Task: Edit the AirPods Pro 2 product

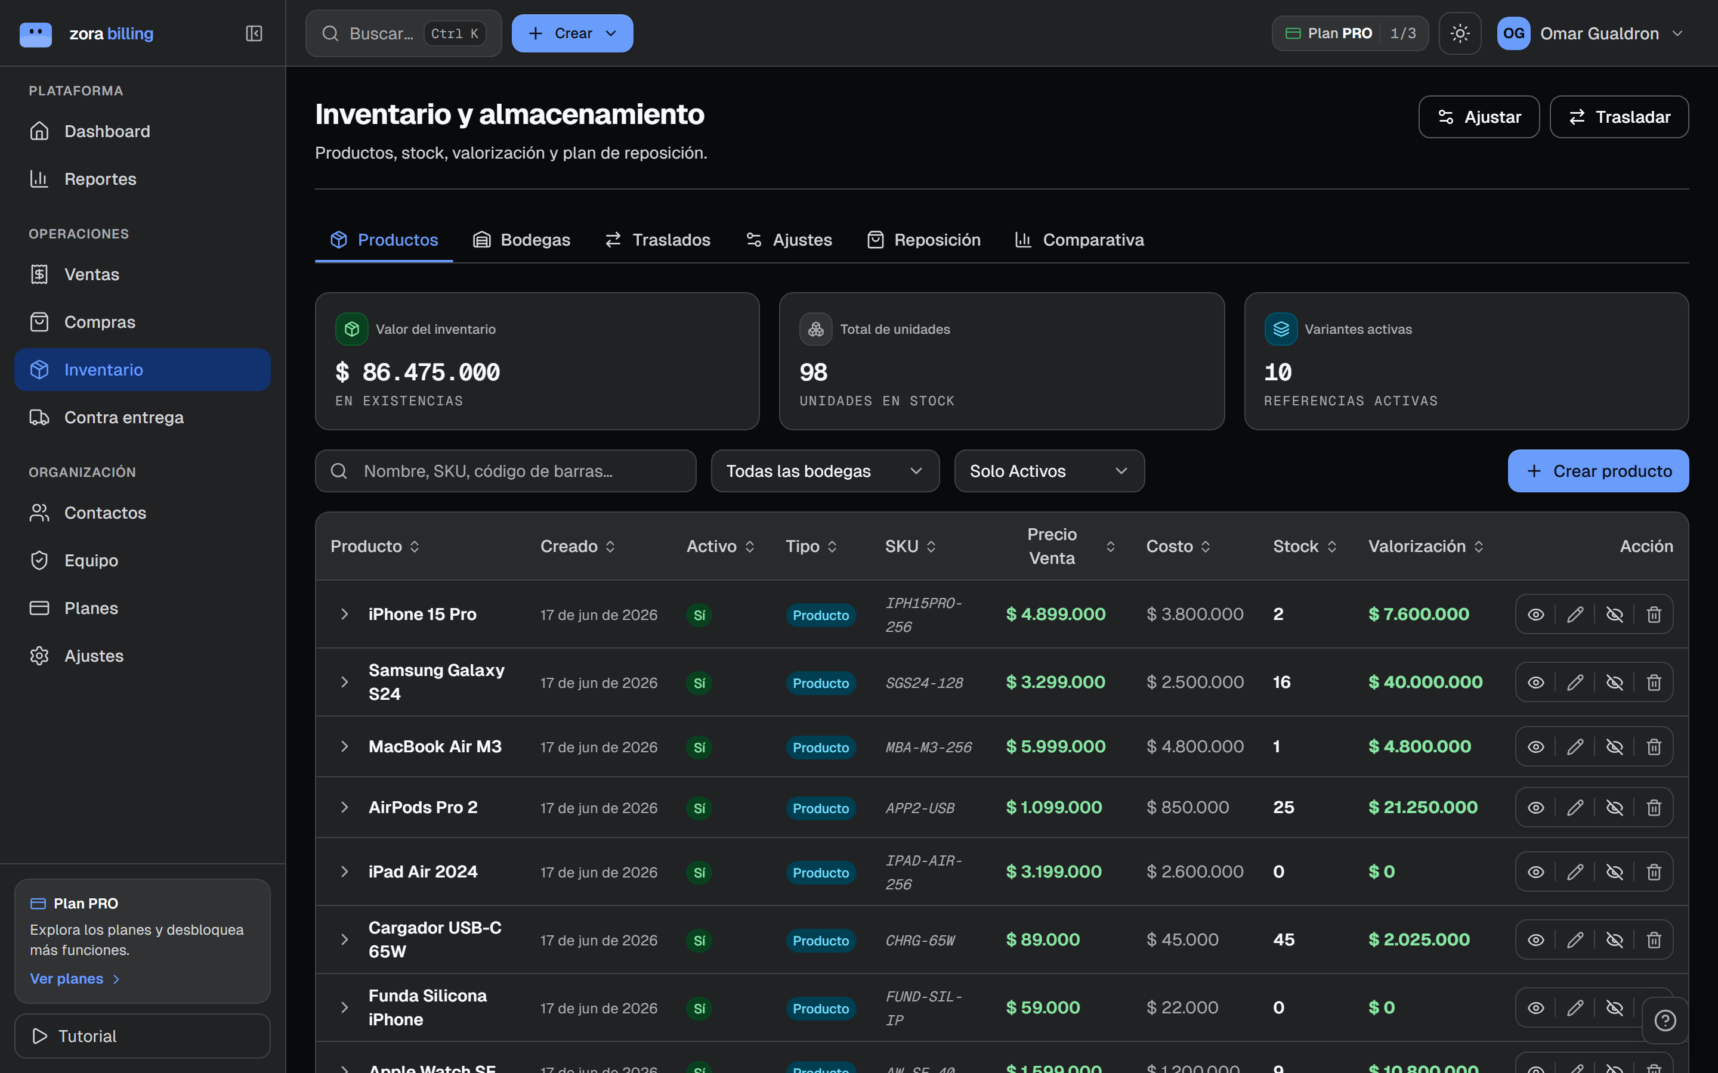Action: (1575, 808)
